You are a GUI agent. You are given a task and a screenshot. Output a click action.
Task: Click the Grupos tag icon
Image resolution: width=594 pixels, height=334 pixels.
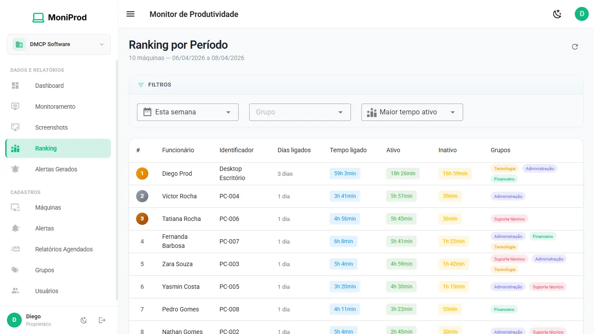(15, 270)
